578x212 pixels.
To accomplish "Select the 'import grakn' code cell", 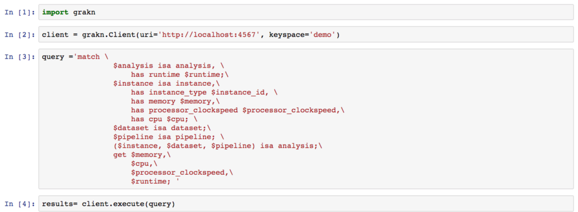I will pyautogui.click(x=306, y=12).
